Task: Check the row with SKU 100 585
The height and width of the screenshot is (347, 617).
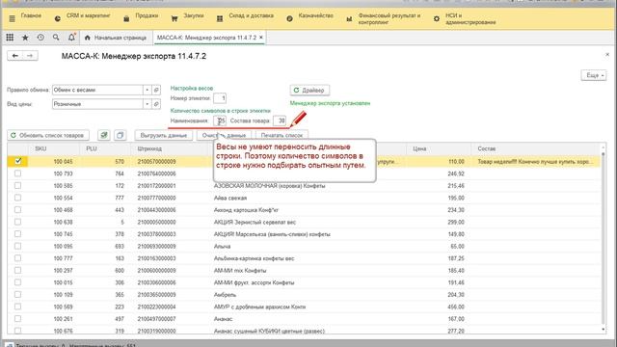Action: click(x=17, y=185)
